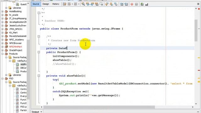Image resolution: width=201 pixels, height=113 pixels.
Task: Click the Libraries folder icon under Products
Action: (x=10, y=75)
